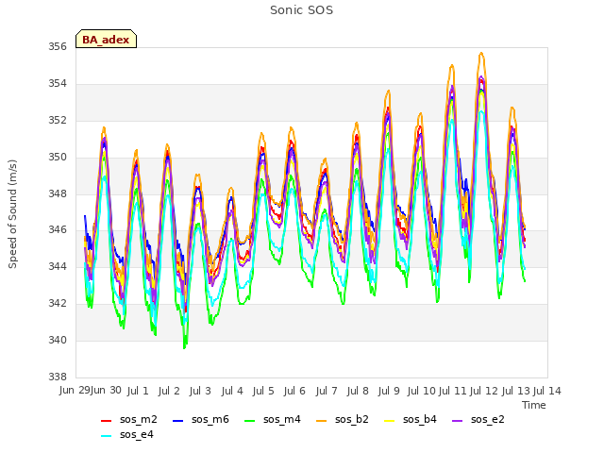Click the Jul 1 x-axis date label

point(138,391)
